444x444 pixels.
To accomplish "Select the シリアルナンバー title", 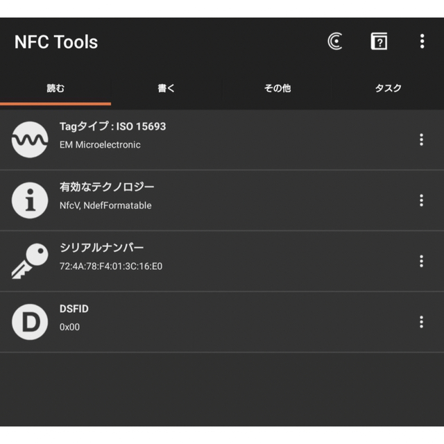I will pyautogui.click(x=102, y=248).
